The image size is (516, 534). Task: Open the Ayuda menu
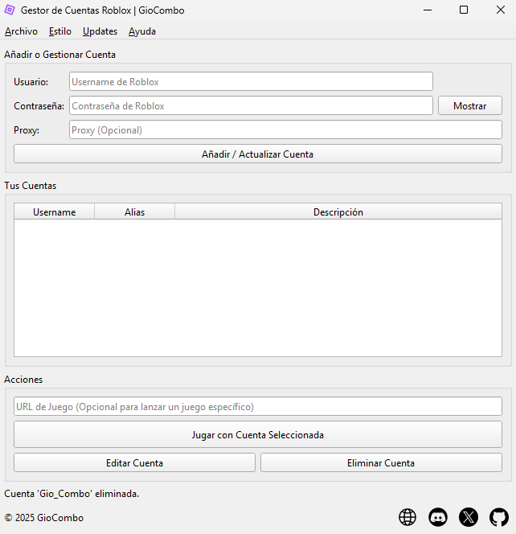pyautogui.click(x=142, y=31)
